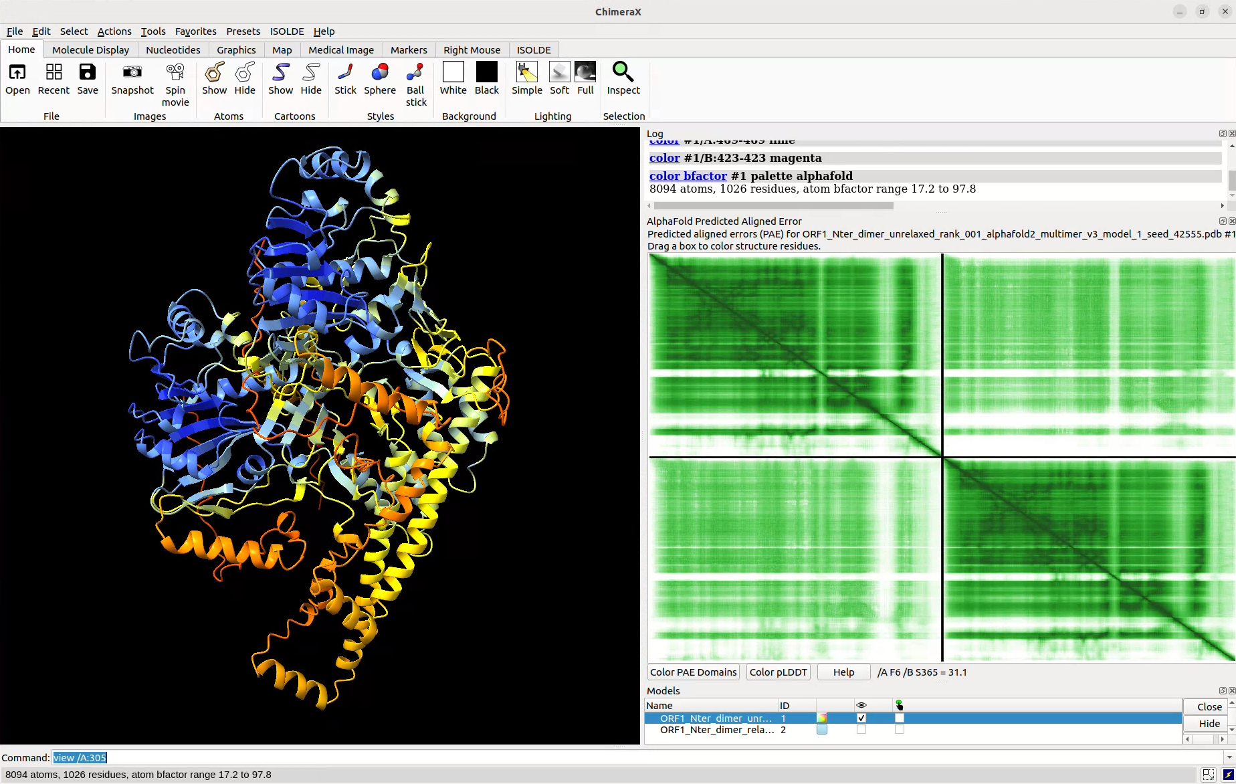The height and width of the screenshot is (784, 1236).
Task: Open the Presets menu
Action: coord(243,31)
